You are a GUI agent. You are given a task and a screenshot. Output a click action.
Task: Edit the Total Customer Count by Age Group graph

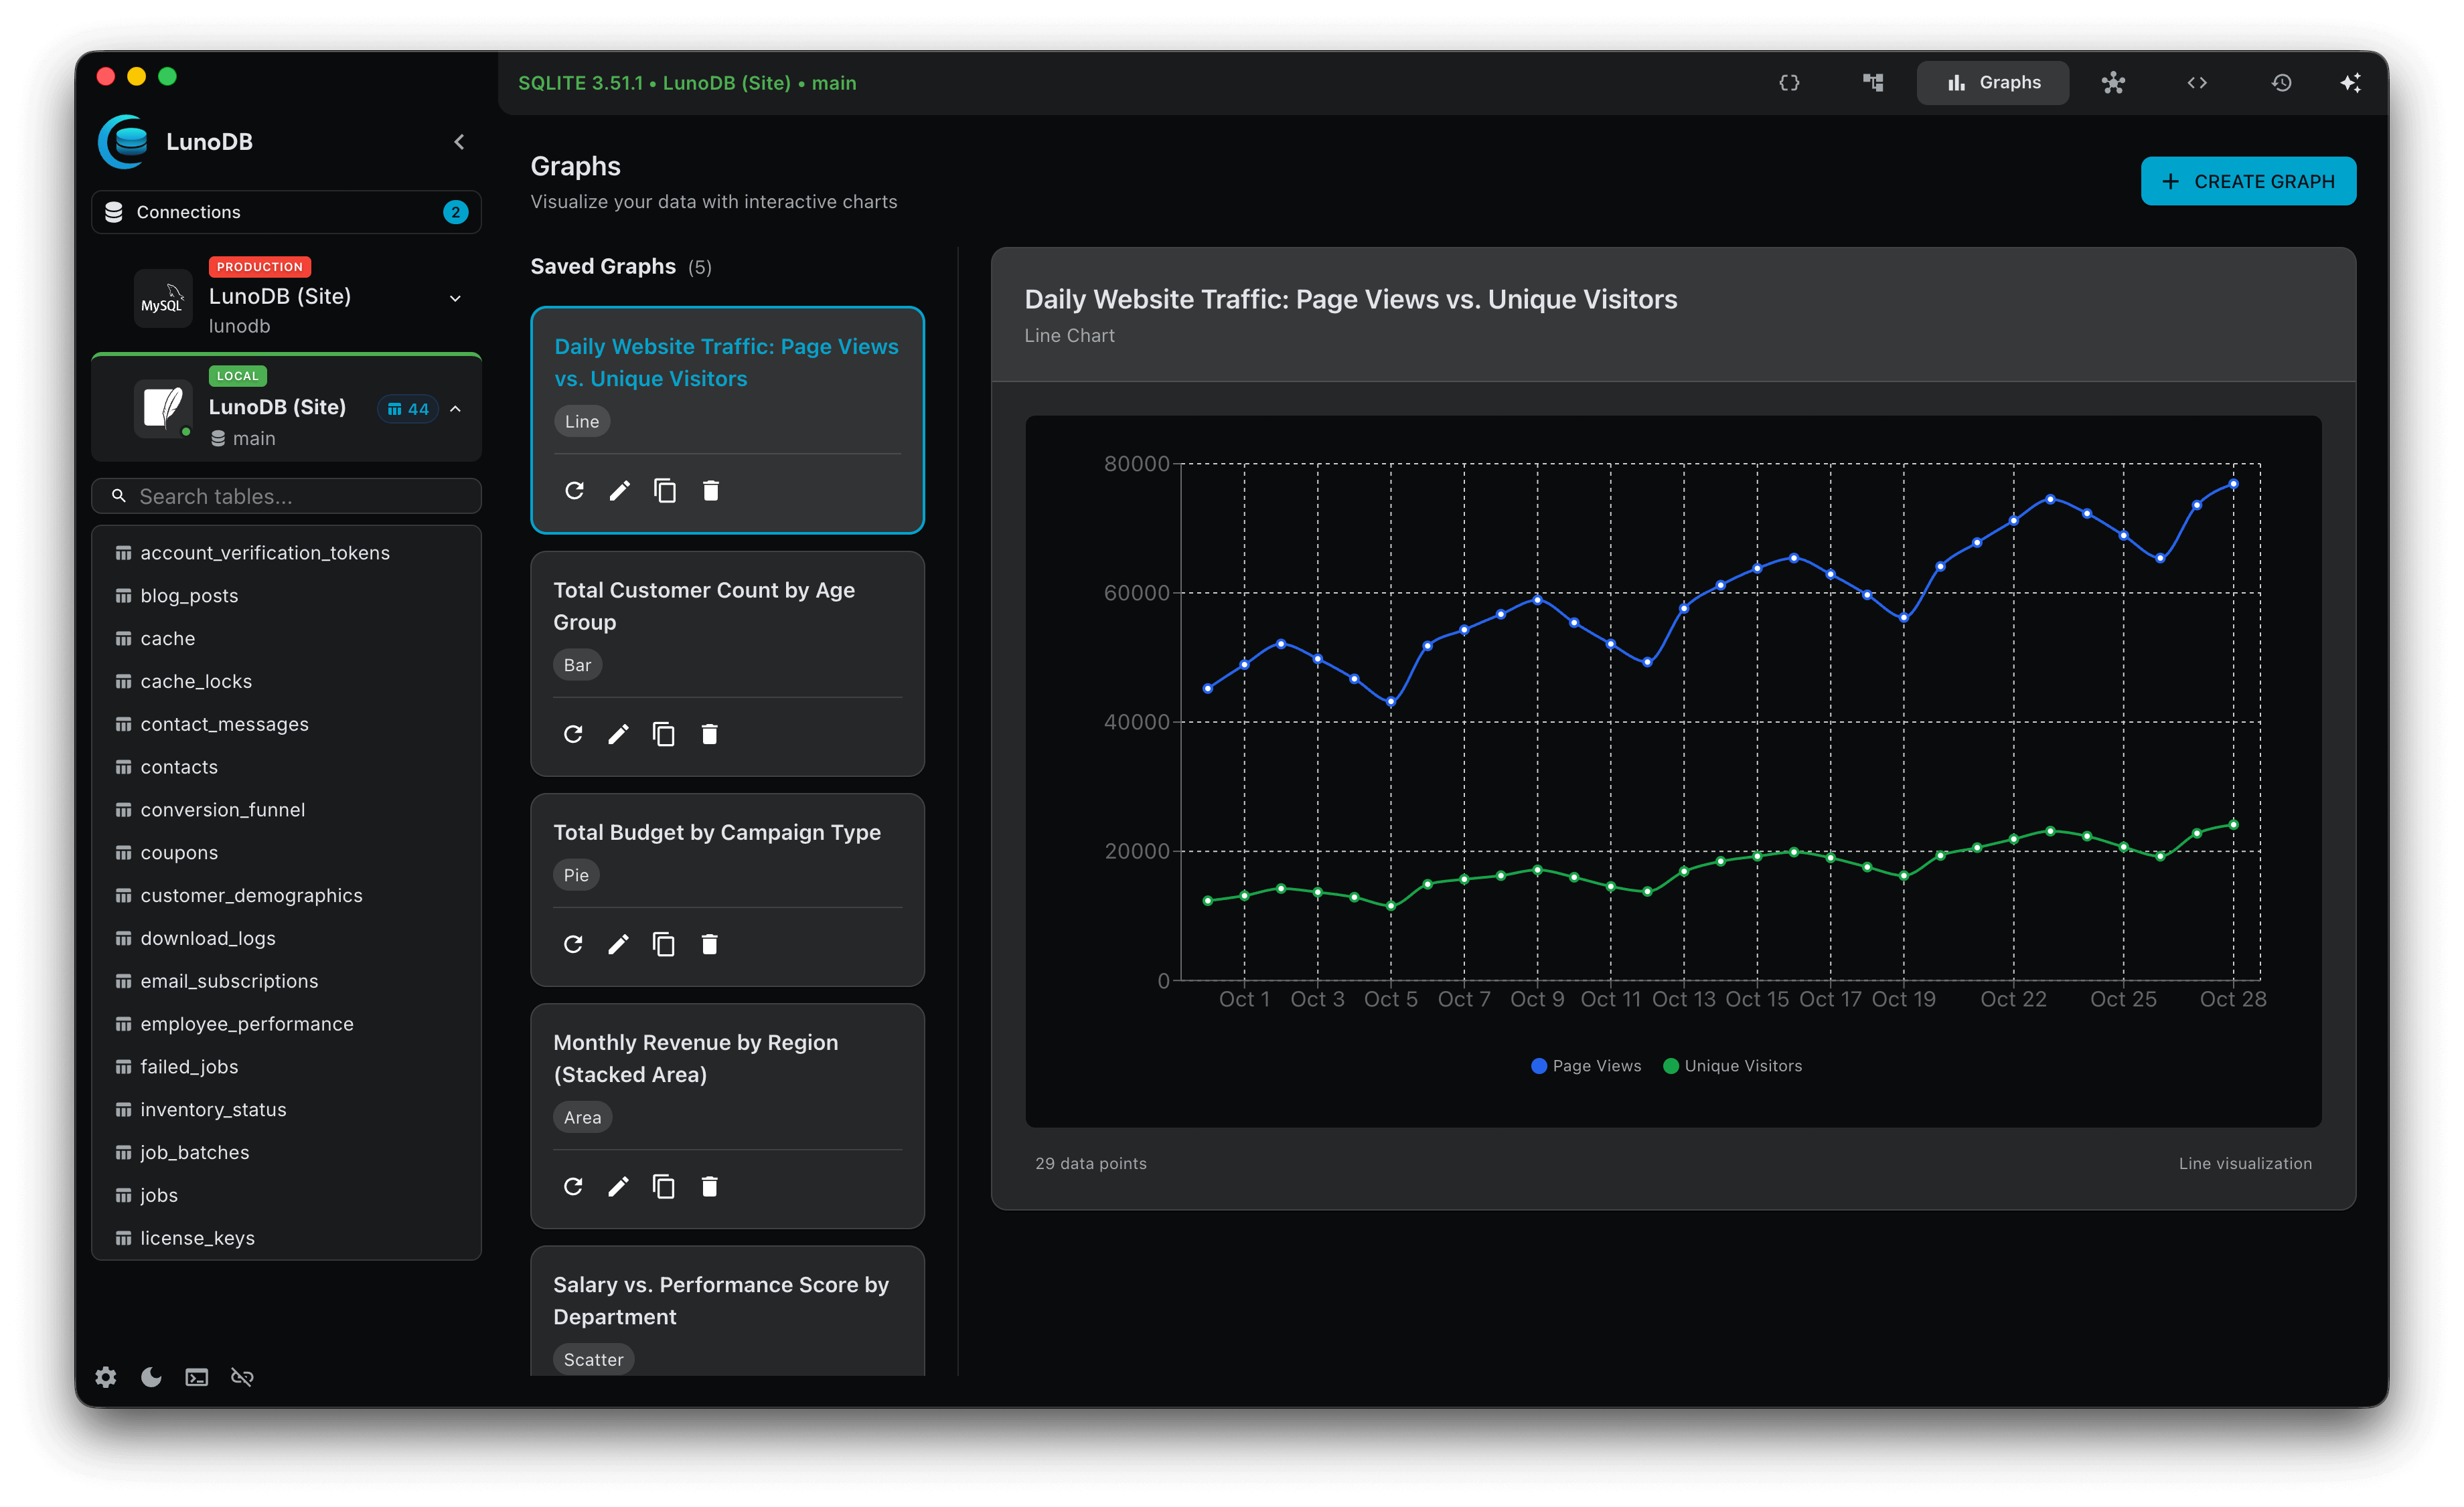[x=619, y=733]
